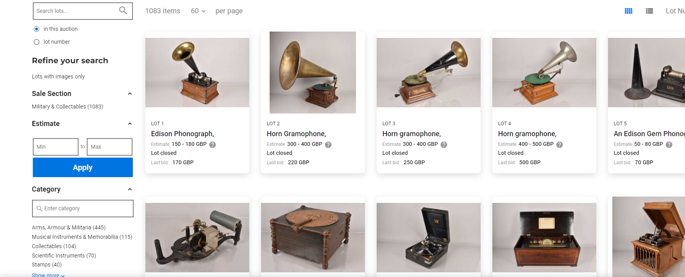Collapse the Category filter section
Image resolution: width=685 pixels, height=277 pixels.
(x=130, y=189)
